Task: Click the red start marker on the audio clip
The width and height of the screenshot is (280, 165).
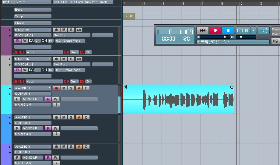Action: click(x=125, y=87)
